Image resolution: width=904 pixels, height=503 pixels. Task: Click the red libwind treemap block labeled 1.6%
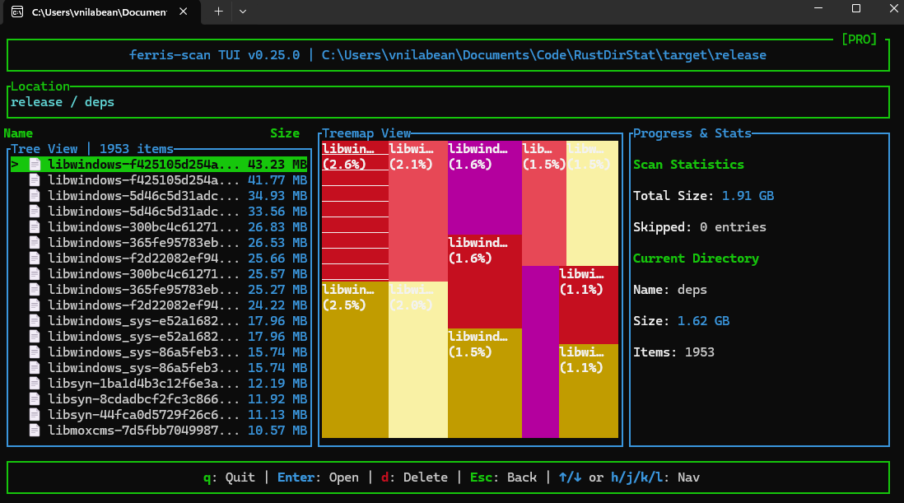pos(485,282)
